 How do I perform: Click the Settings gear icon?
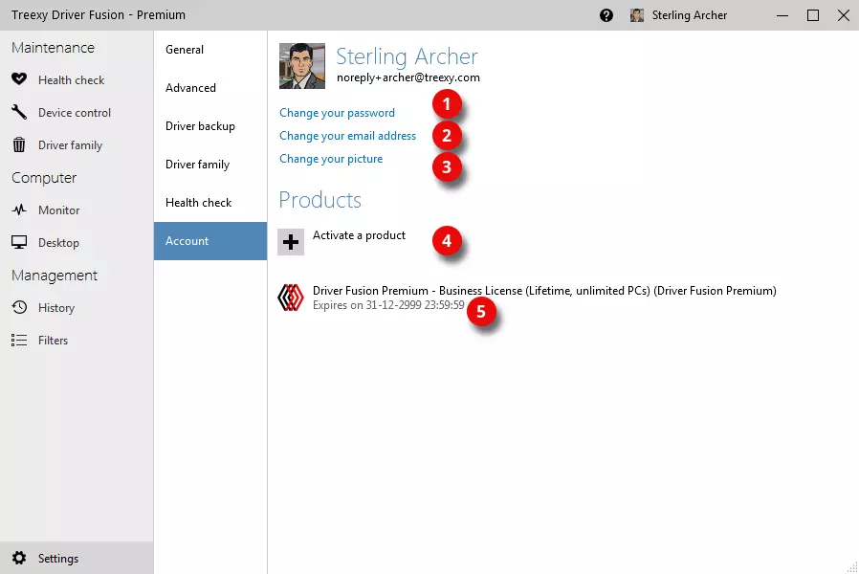coord(19,558)
